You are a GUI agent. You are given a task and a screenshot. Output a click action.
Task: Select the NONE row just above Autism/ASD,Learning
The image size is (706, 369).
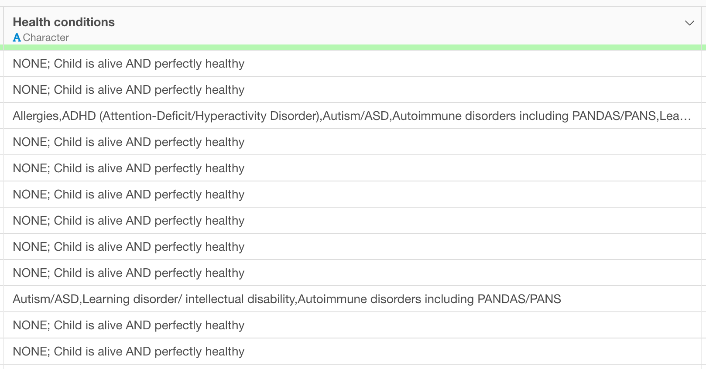tap(352, 273)
